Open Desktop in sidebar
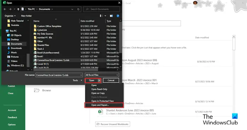The image size is (247, 130). point(13,39)
